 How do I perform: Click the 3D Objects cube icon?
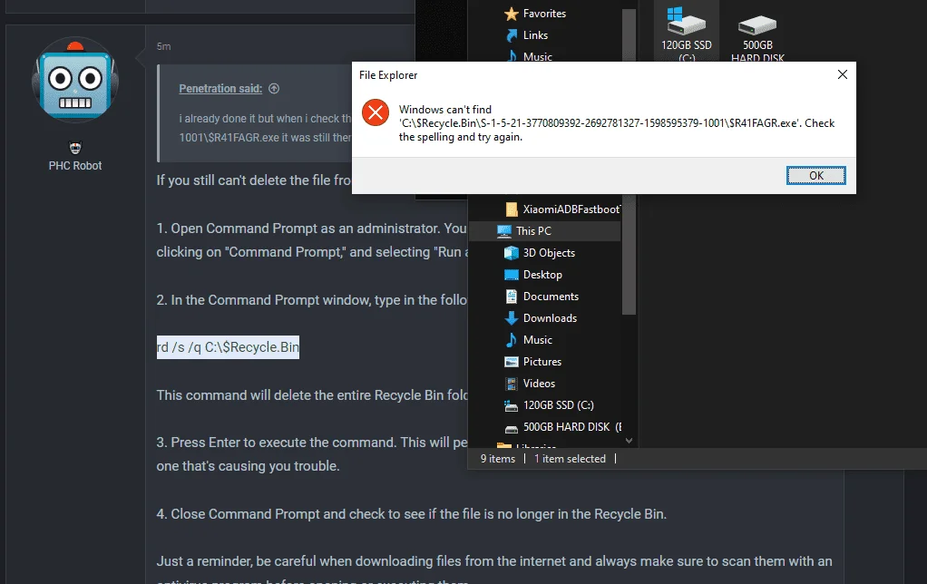tap(512, 253)
